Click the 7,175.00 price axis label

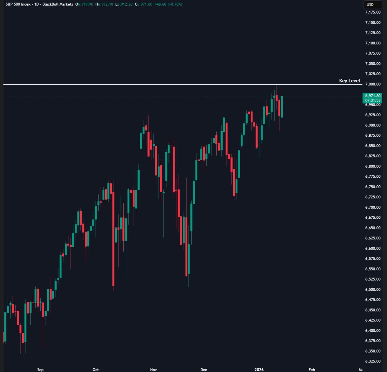(x=373, y=12)
